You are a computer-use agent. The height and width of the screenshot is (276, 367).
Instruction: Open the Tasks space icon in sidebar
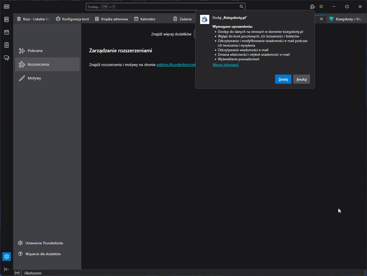click(7, 45)
